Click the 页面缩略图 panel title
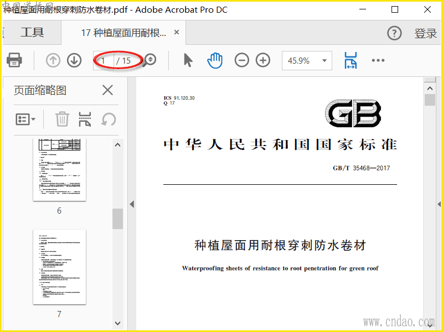443x332 pixels. (x=40, y=90)
